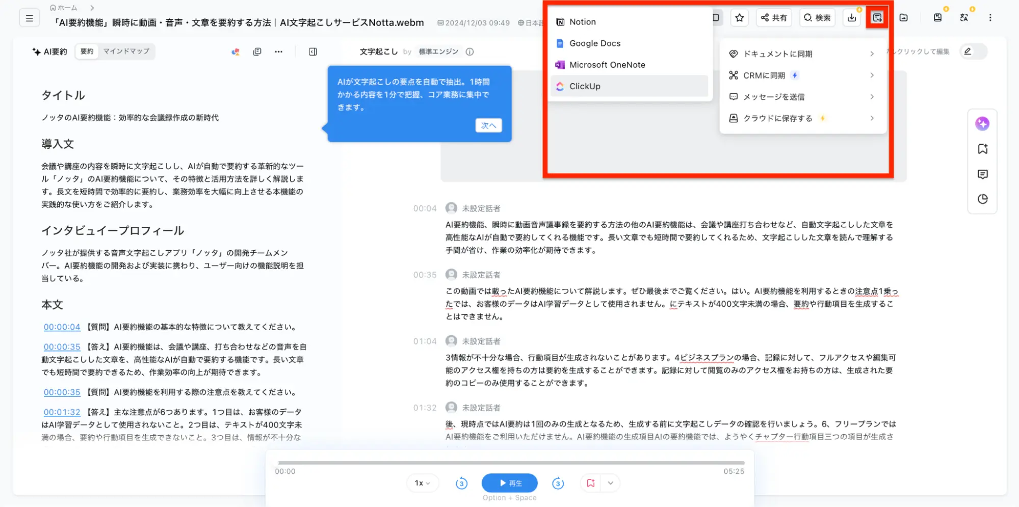The image size is (1019, 507).
Task: Open the hamburger sidebar menu
Action: point(30,18)
